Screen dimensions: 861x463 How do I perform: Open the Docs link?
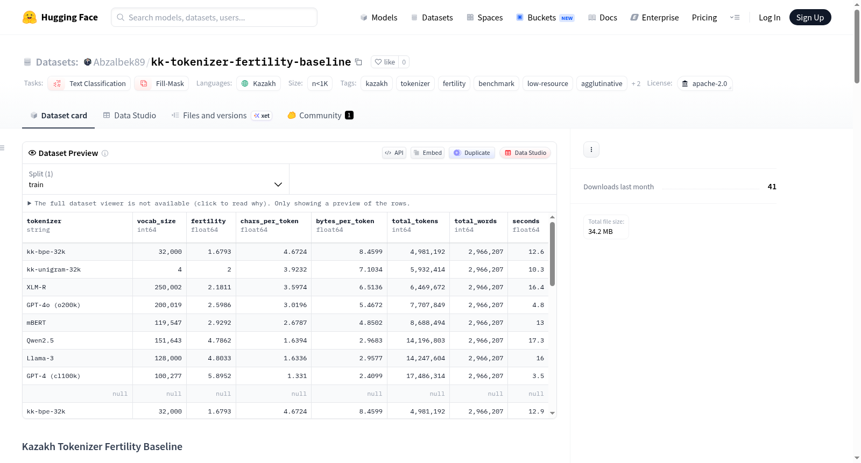603,17
